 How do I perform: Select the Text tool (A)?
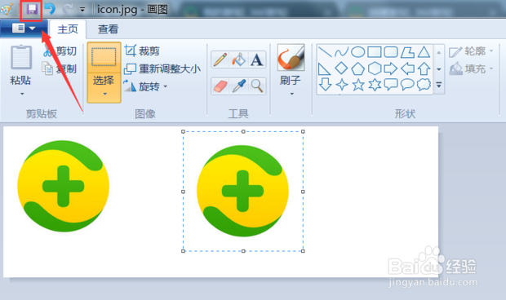coord(257,60)
